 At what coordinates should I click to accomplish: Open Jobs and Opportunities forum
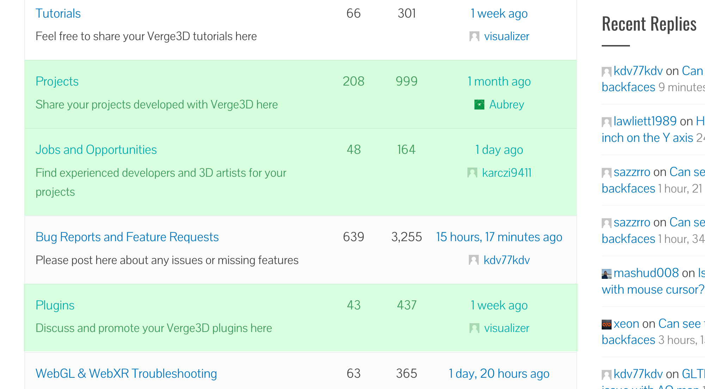tap(96, 150)
